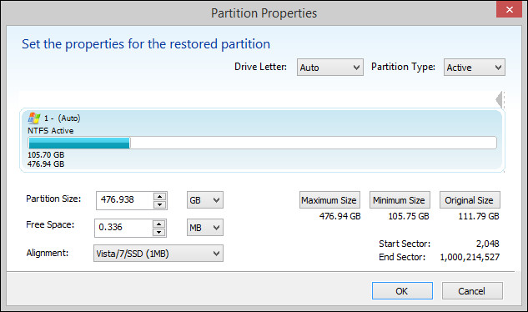Click the used-space bar in partition
This screenshot has width=528, height=312.
point(79,143)
